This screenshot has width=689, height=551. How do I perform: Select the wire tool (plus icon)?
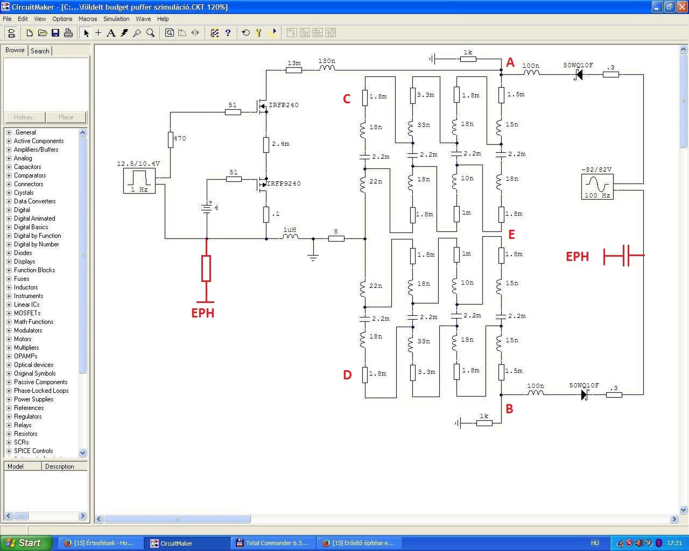(99, 33)
